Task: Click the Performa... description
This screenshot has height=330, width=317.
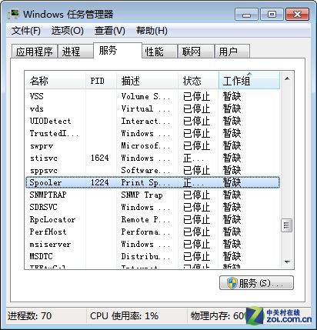Action: click(x=145, y=232)
